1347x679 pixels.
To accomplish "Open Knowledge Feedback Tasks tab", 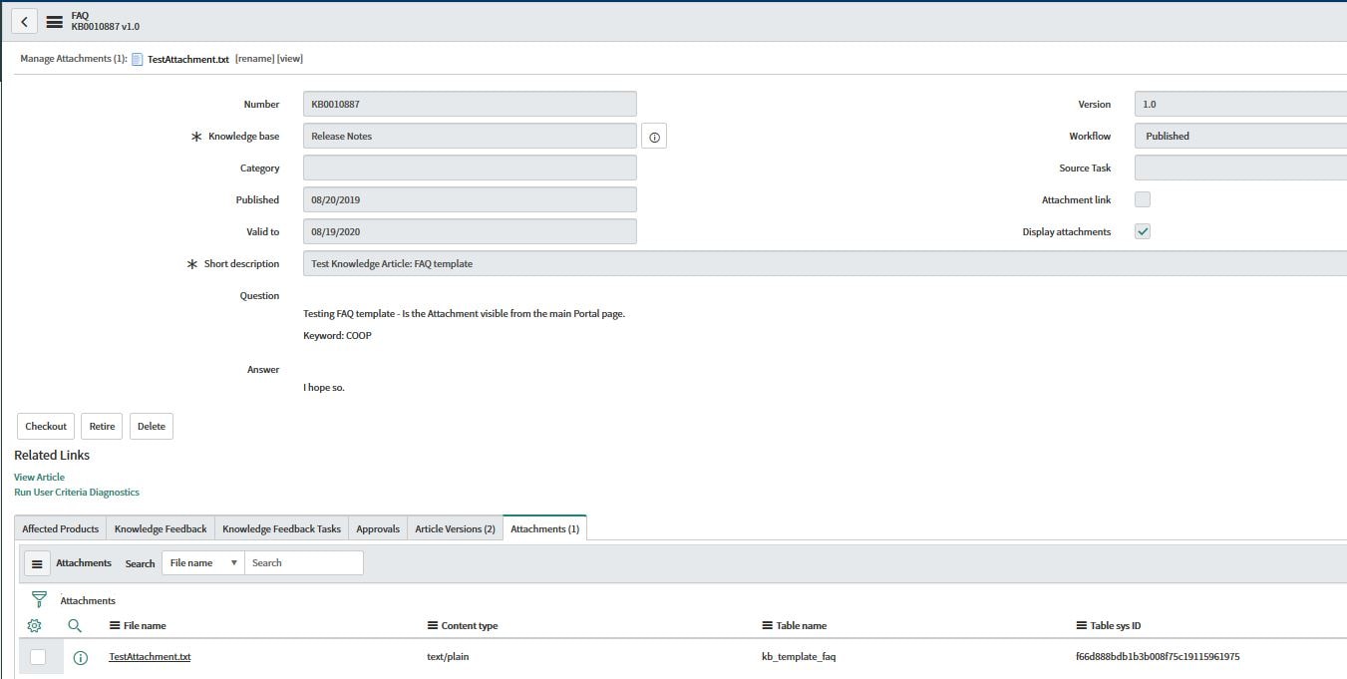I will click(x=281, y=528).
